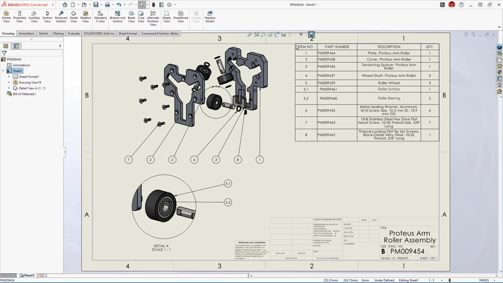Open the Sheet Format tab
The height and width of the screenshot is (283, 503).
click(x=127, y=34)
